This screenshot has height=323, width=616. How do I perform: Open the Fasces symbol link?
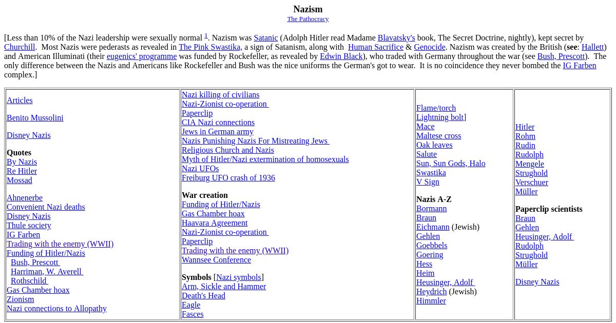click(192, 314)
